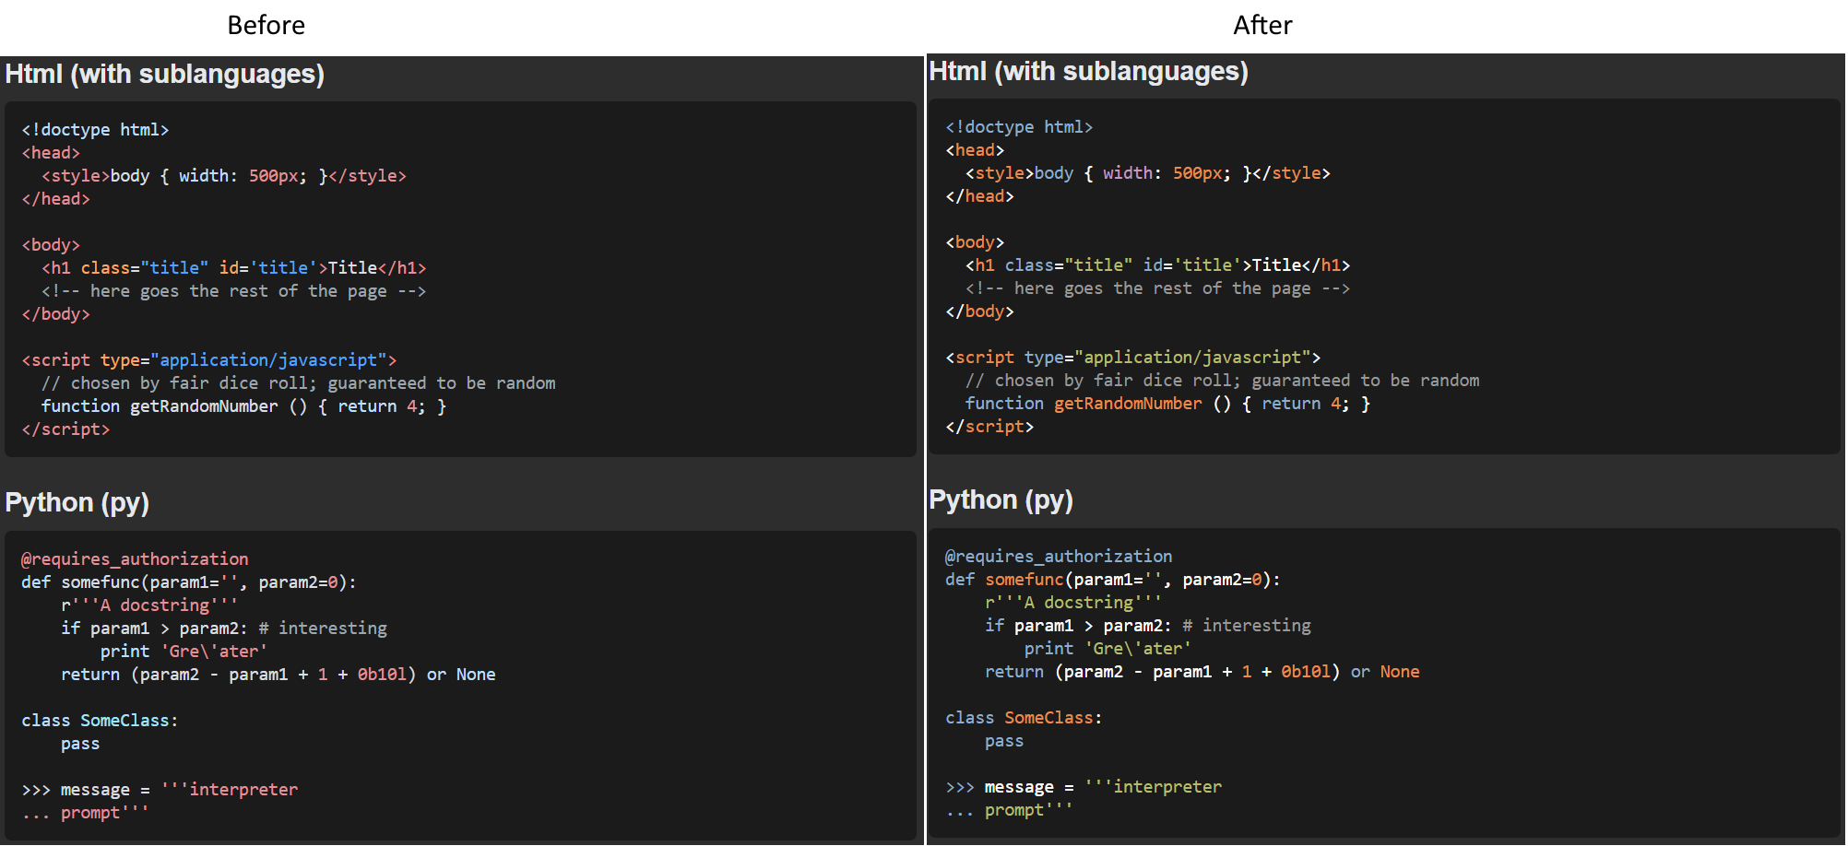Click the '</script>' closing tag in Before panel
The width and height of the screenshot is (1848, 846).
[65, 429]
